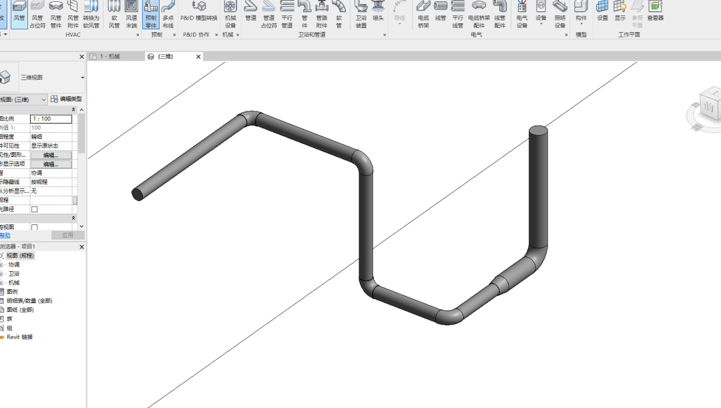Open the properties 帮助 help link

pyautogui.click(x=5, y=235)
